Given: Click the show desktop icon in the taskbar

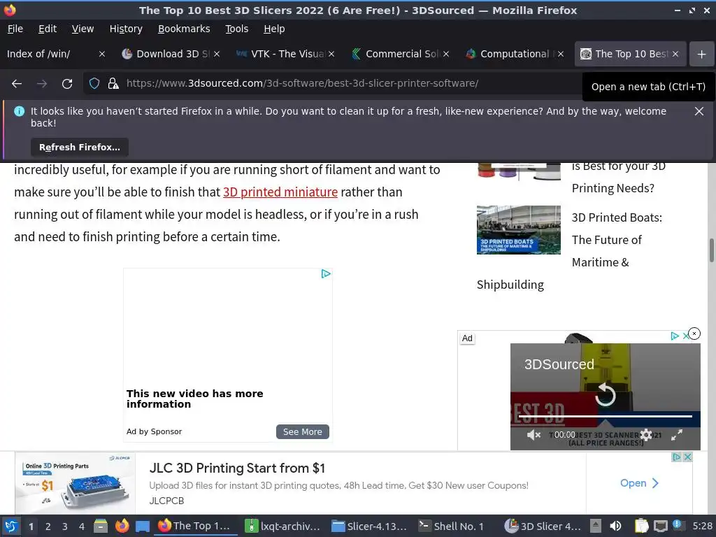Looking at the screenshot, I should click(x=143, y=526).
